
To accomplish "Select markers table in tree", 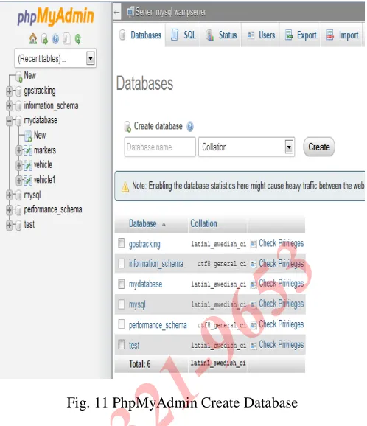I will click(45, 150).
